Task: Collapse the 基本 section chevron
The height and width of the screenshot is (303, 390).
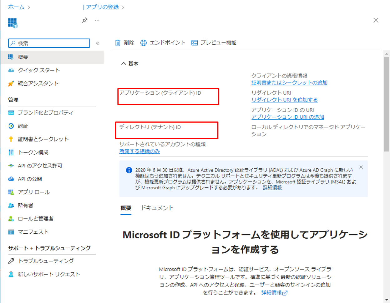Action: click(124, 63)
